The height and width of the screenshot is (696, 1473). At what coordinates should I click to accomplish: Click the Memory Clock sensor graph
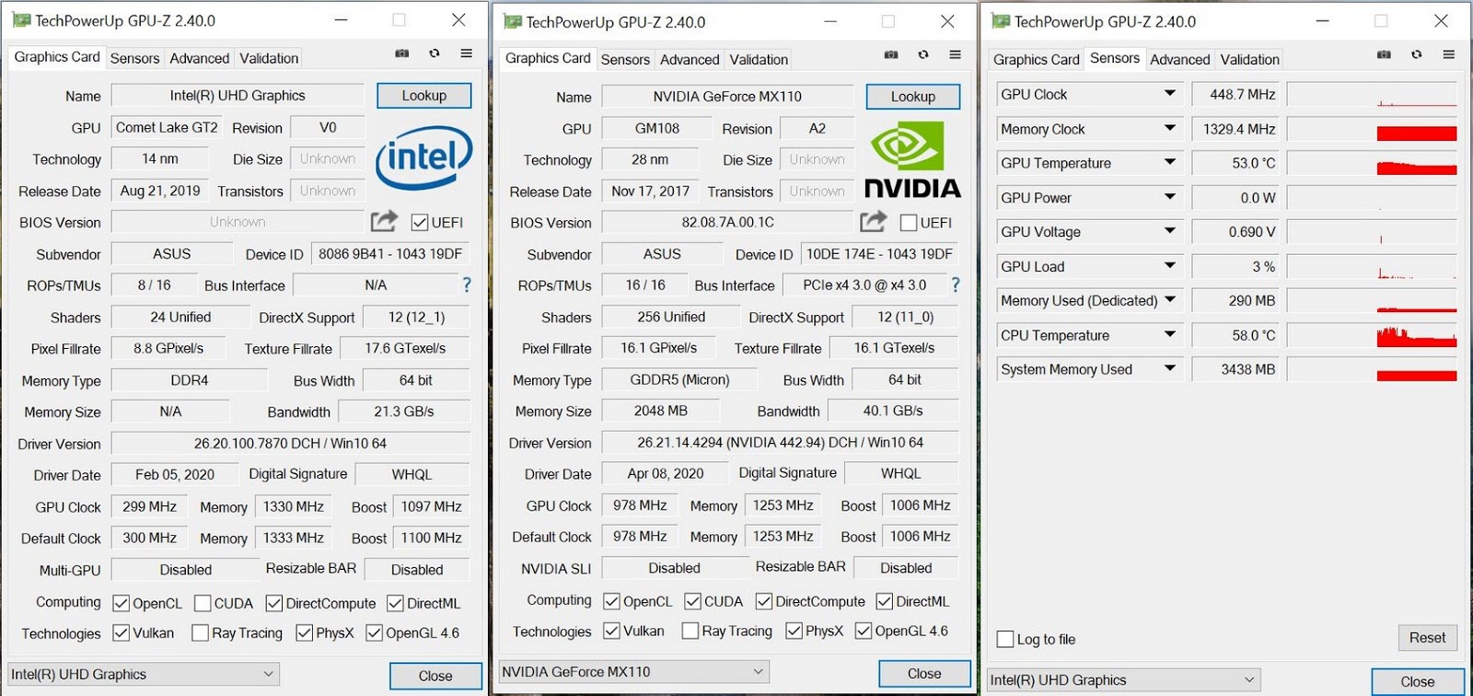(x=1372, y=129)
